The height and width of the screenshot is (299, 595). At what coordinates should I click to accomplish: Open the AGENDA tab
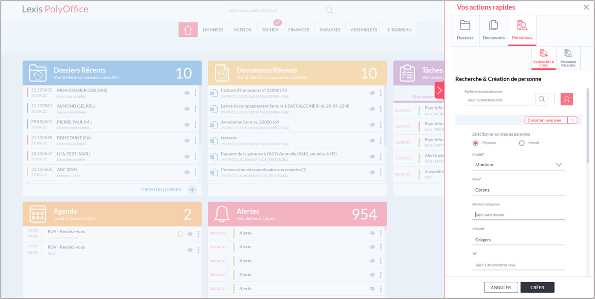click(x=242, y=30)
